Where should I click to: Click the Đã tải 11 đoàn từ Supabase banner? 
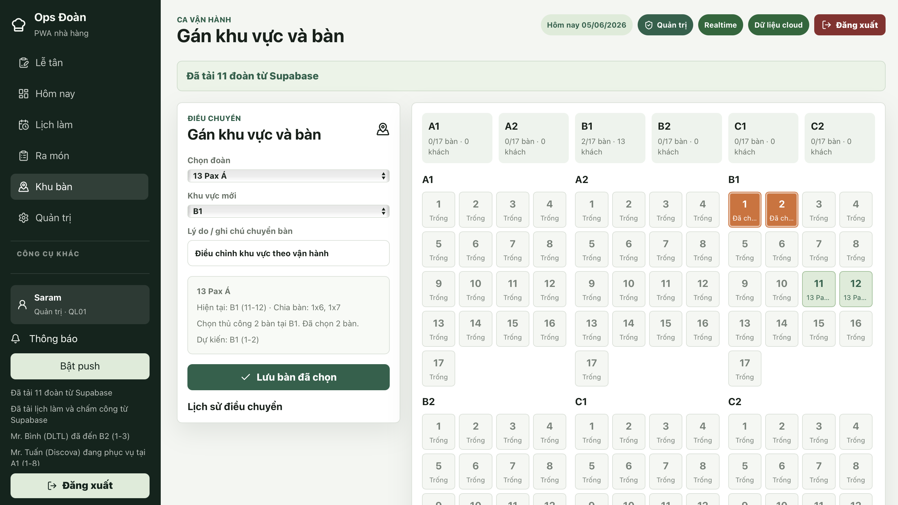click(531, 76)
